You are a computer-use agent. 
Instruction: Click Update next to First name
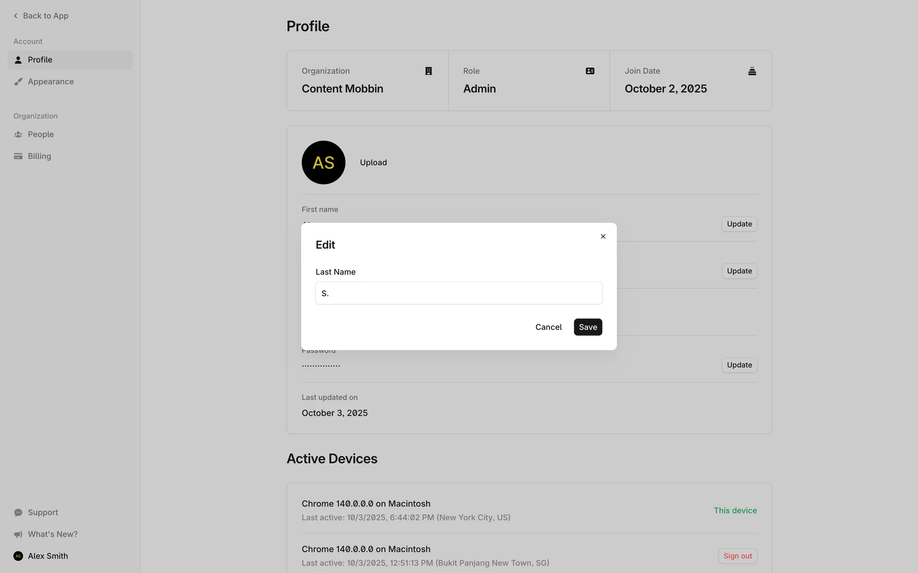pyautogui.click(x=739, y=224)
